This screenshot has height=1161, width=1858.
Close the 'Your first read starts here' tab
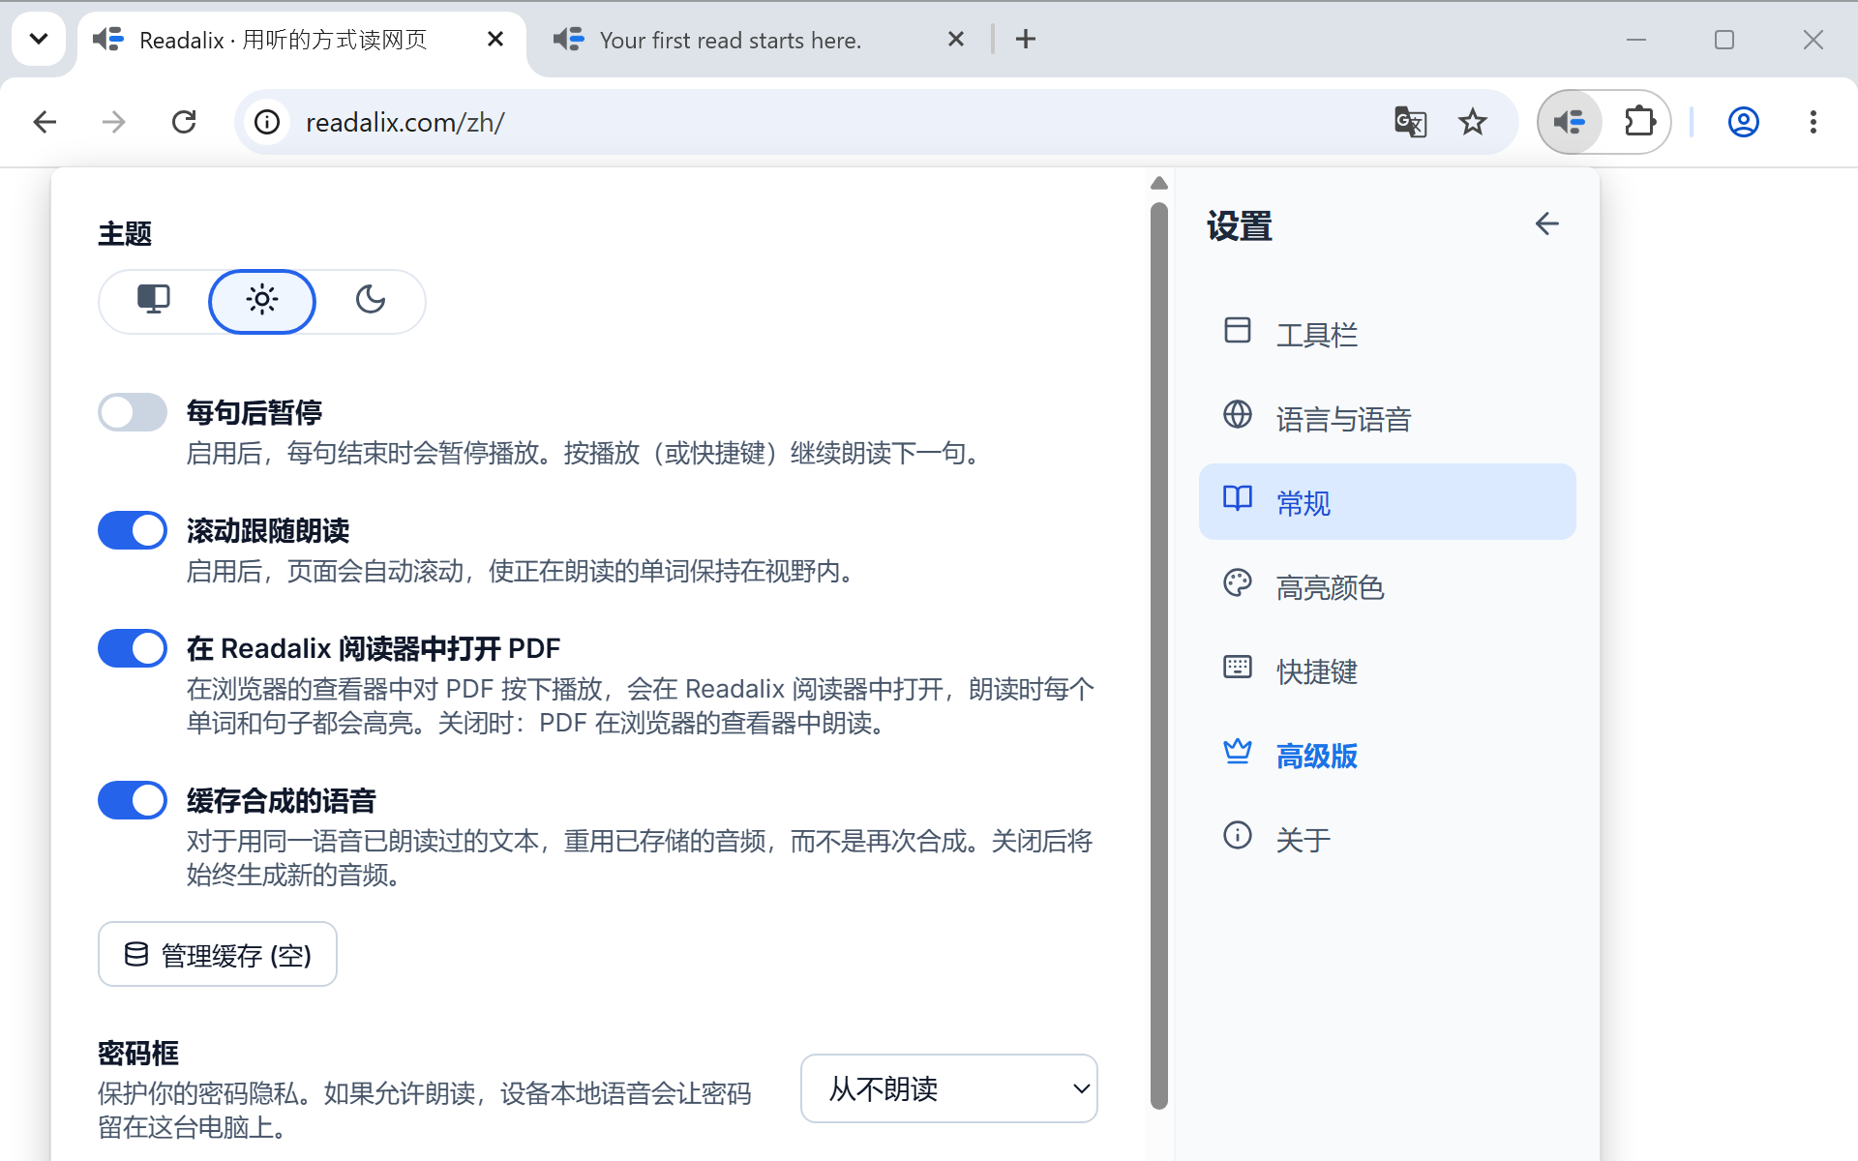pos(955,39)
